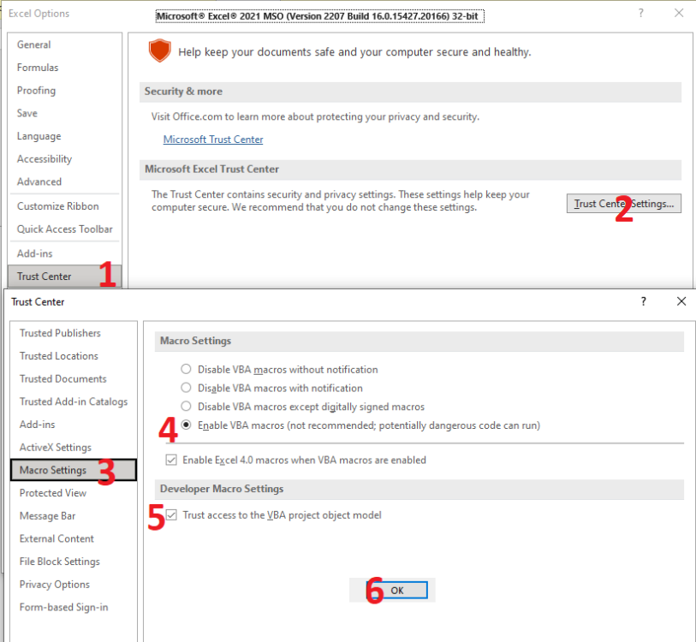696x642 pixels.
Task: Click the Developer Macro Settings heading
Action: coord(222,489)
